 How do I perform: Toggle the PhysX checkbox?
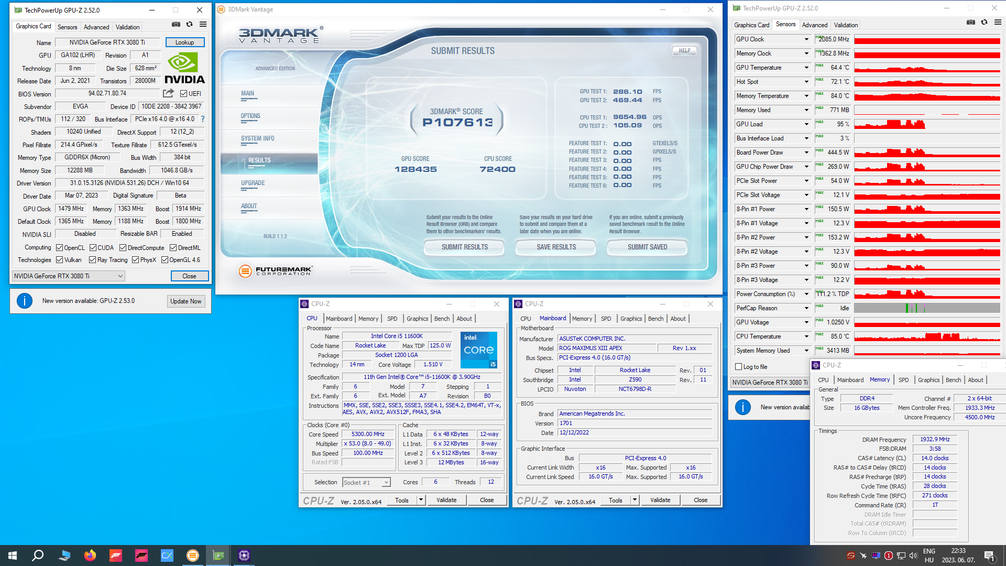tap(136, 260)
